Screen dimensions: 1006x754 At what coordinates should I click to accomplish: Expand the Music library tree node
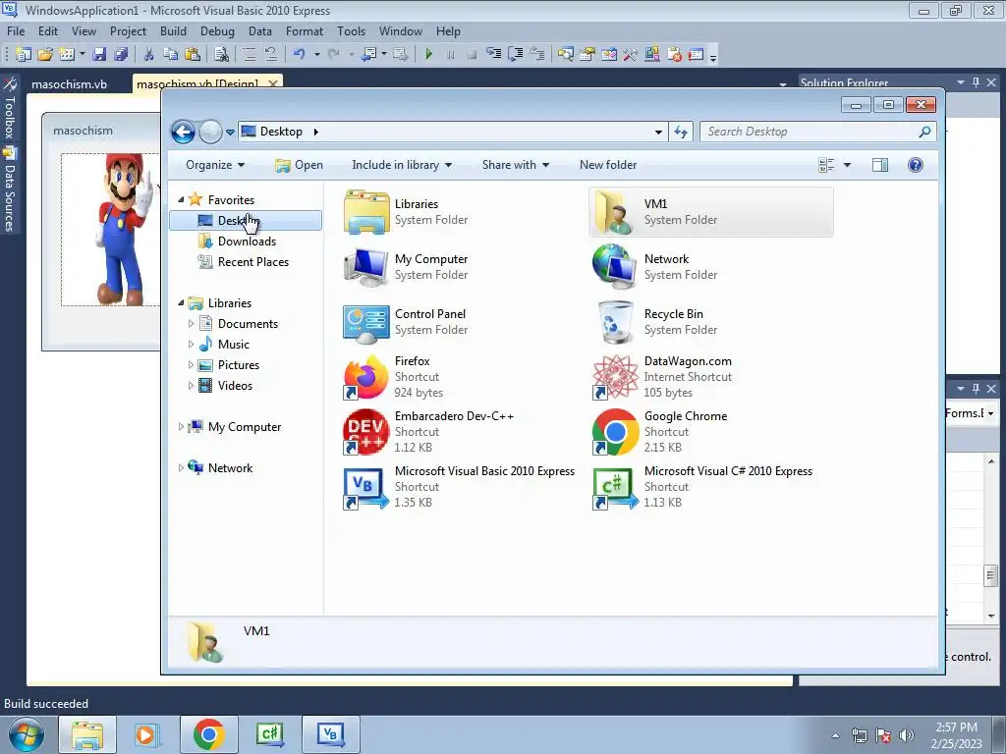click(x=191, y=345)
